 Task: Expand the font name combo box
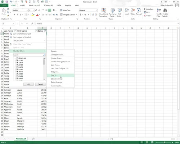coord(27,10)
